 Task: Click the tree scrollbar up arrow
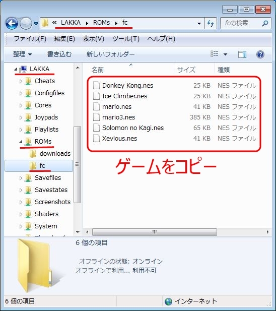coord(78,68)
